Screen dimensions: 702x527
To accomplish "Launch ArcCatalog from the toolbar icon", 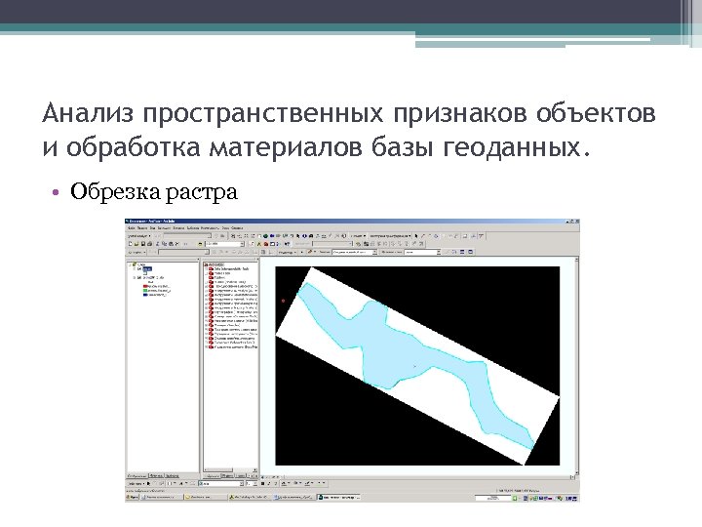I will tap(259, 244).
